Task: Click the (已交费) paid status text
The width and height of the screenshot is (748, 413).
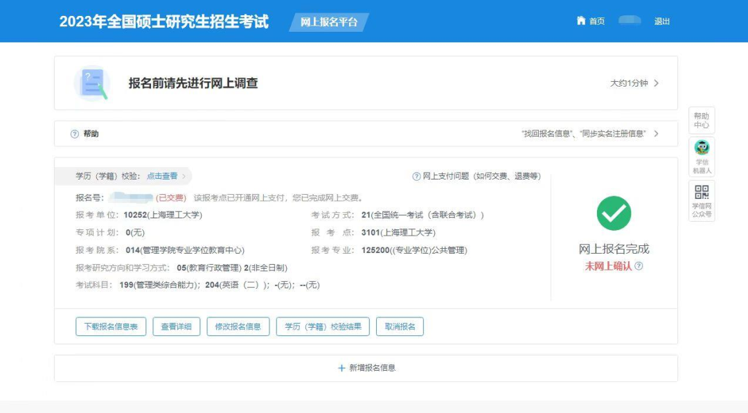Action: [x=171, y=197]
